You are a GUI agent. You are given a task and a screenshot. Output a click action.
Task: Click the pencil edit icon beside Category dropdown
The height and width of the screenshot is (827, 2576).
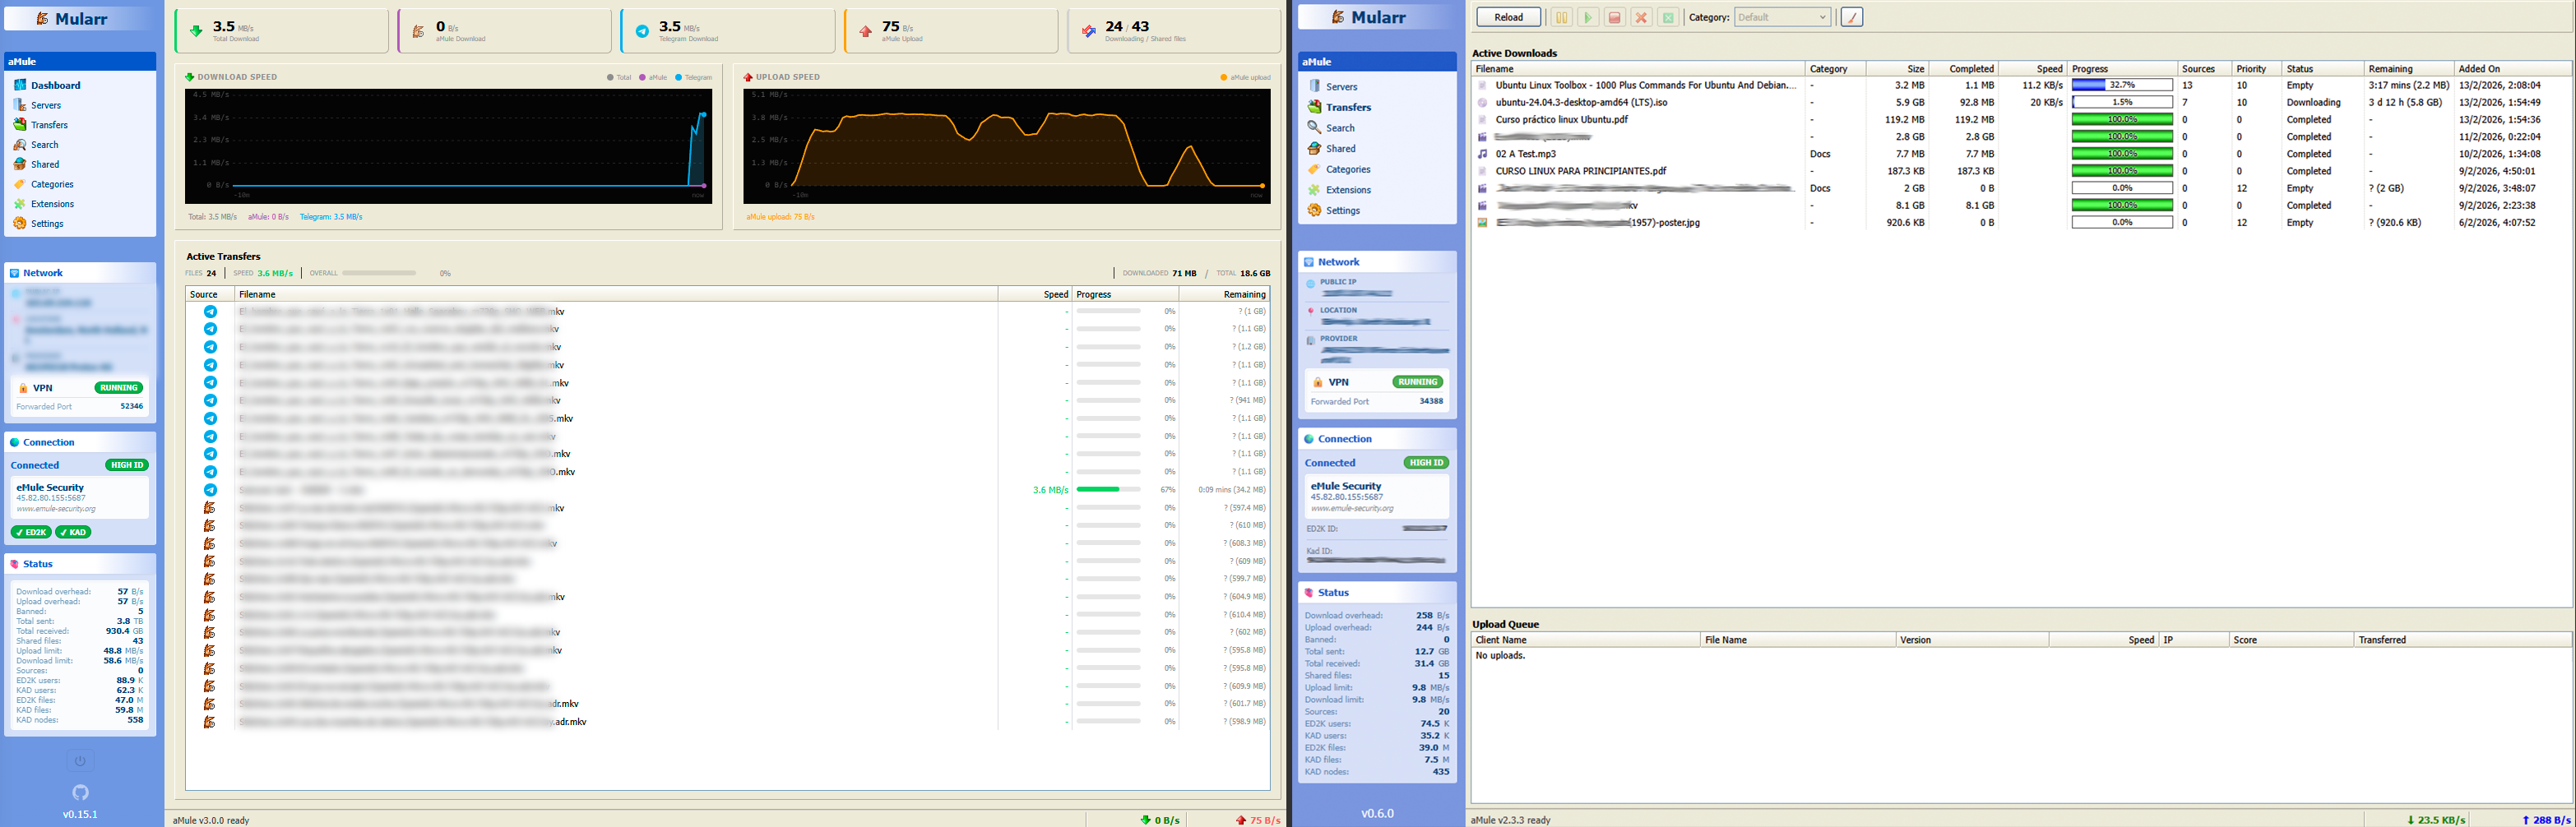tap(1851, 17)
